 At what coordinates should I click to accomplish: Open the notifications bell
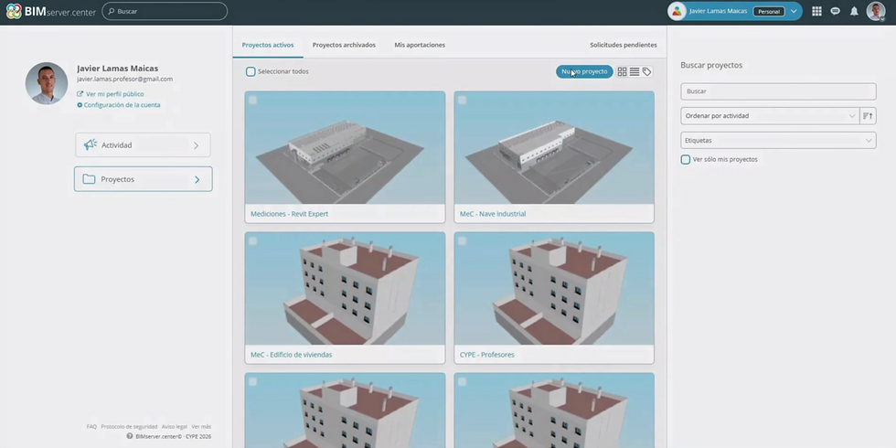coord(854,11)
